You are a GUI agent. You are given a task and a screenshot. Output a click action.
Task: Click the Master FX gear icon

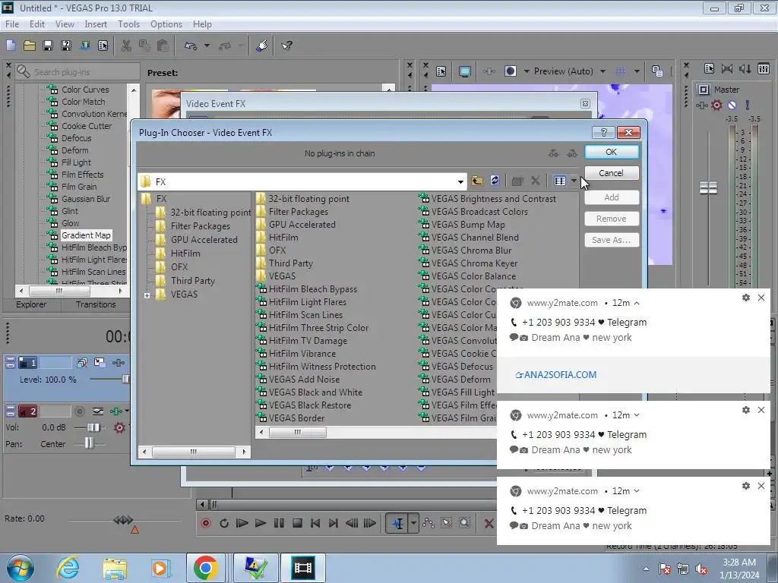click(x=716, y=105)
